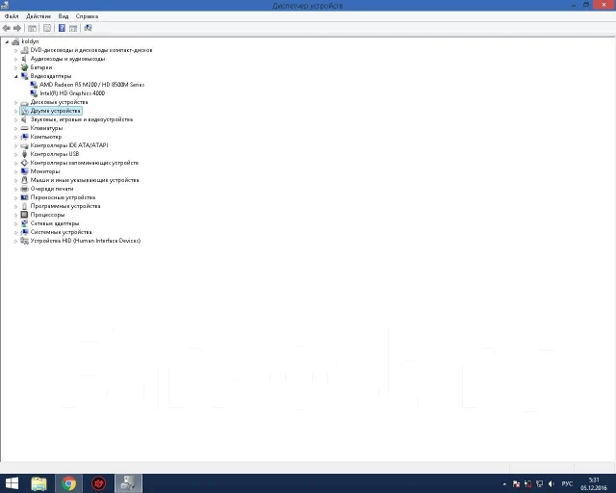Screen dimensions: 616x493
Task: Click the Устройства HID category icon
Action: click(24, 241)
